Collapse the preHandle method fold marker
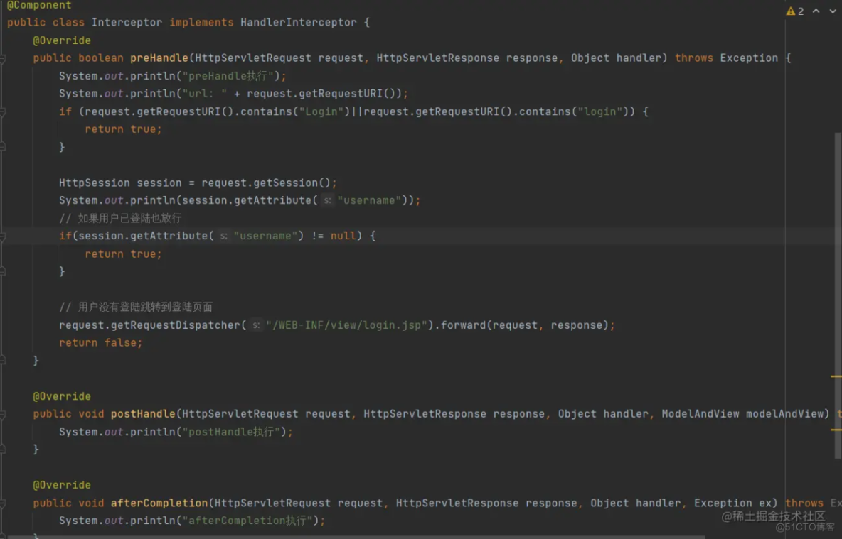 point(2,58)
